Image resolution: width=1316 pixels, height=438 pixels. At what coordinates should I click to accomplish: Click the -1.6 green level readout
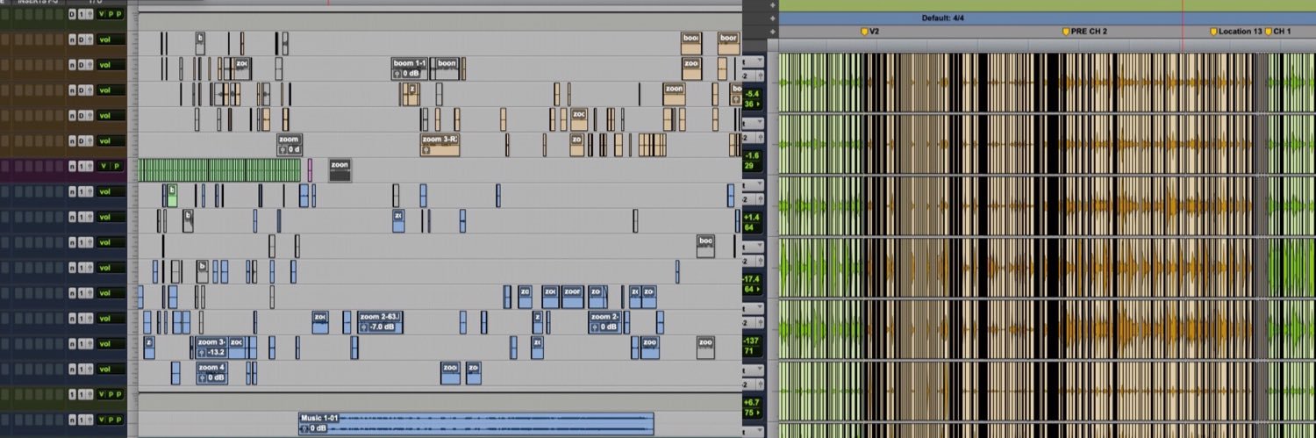752,154
